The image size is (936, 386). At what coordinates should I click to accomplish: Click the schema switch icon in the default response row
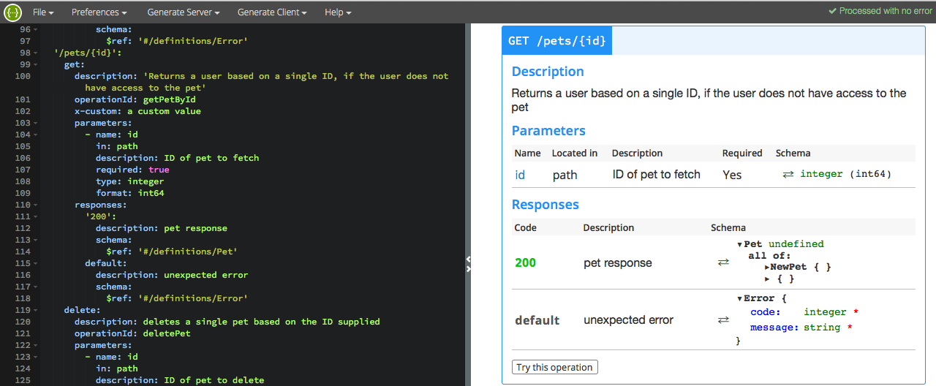click(723, 320)
